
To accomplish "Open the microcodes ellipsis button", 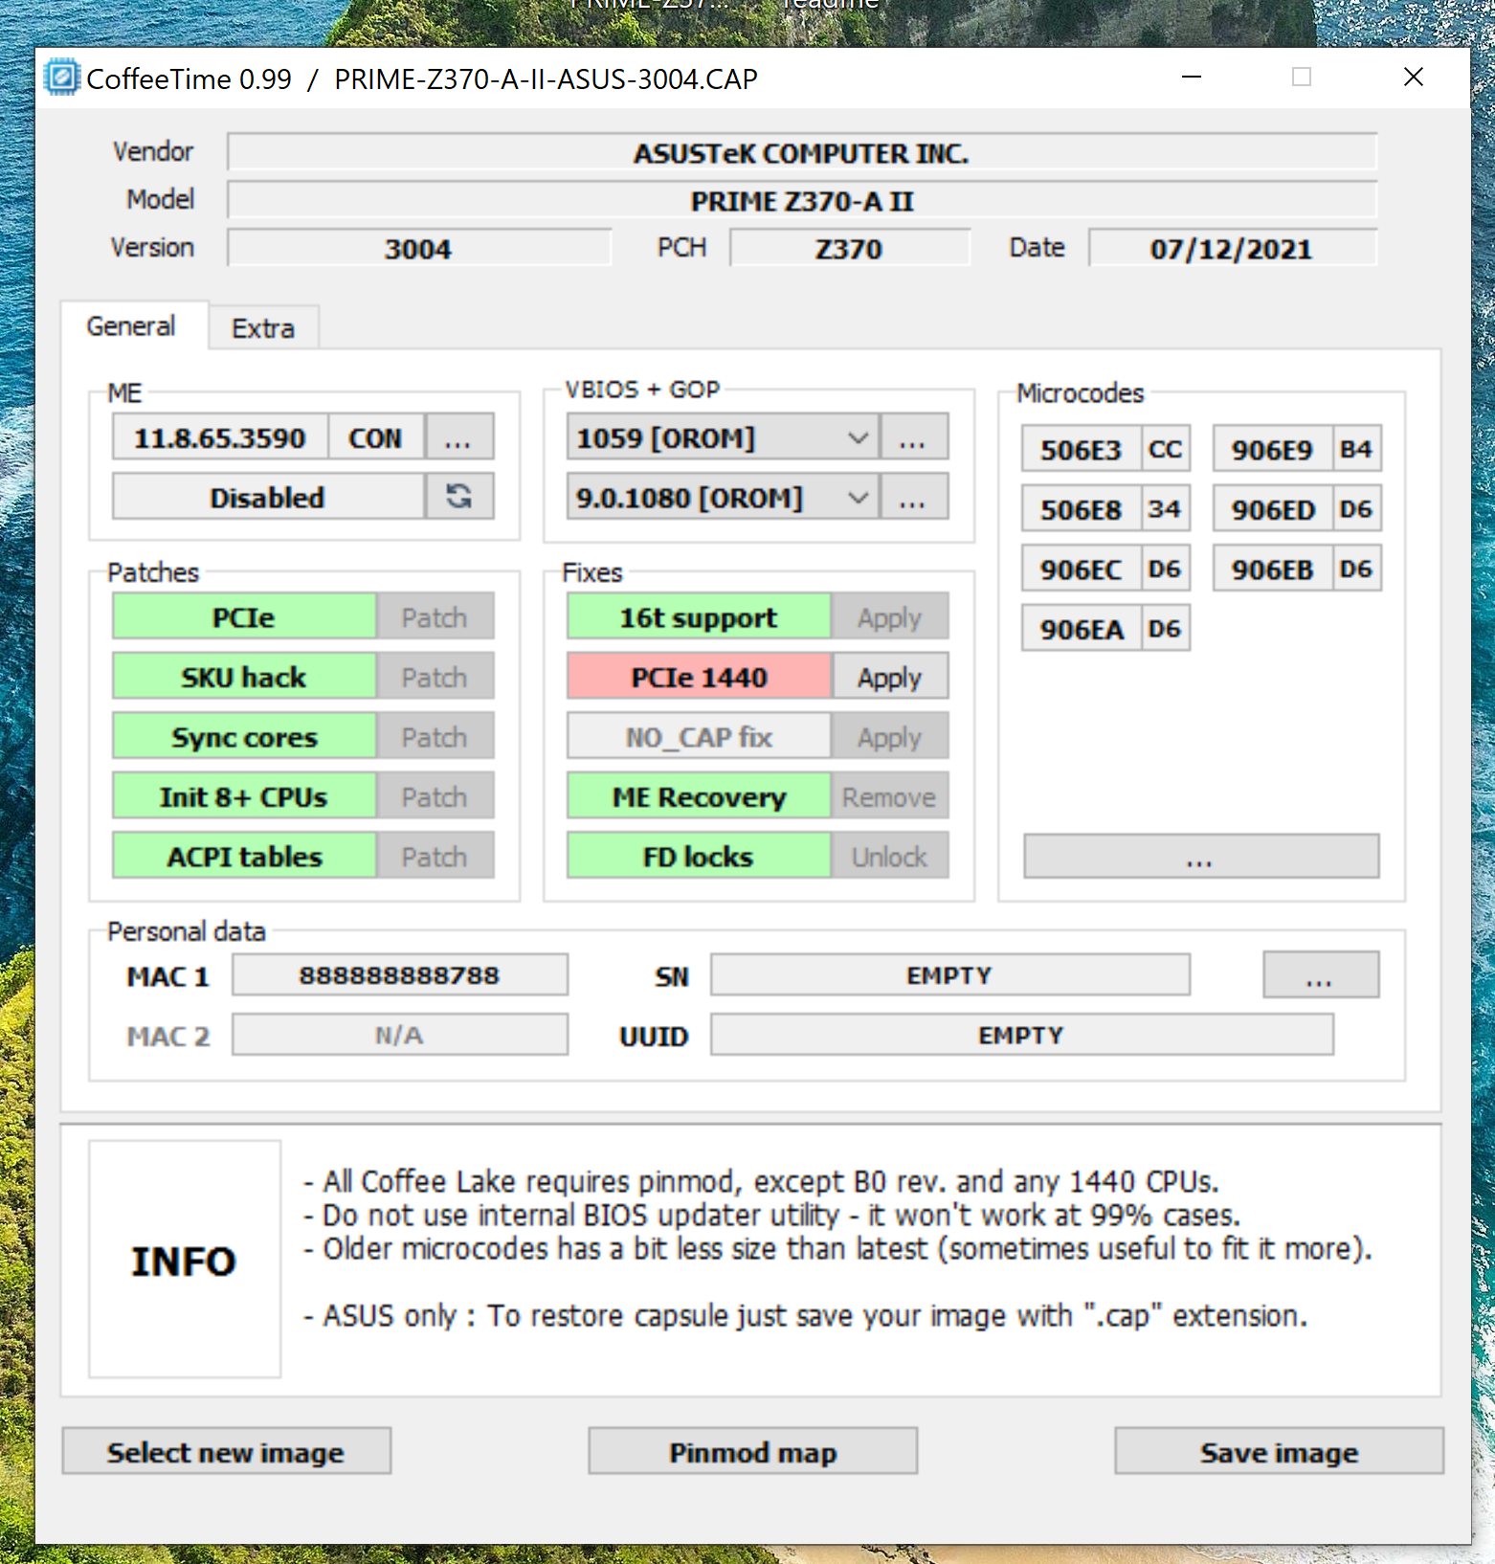I will coord(1201,856).
